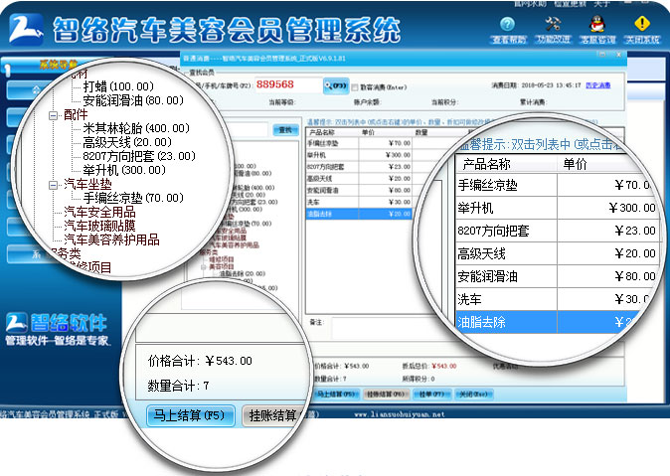
Task: Open the 历史消费 link
Action: click(597, 85)
